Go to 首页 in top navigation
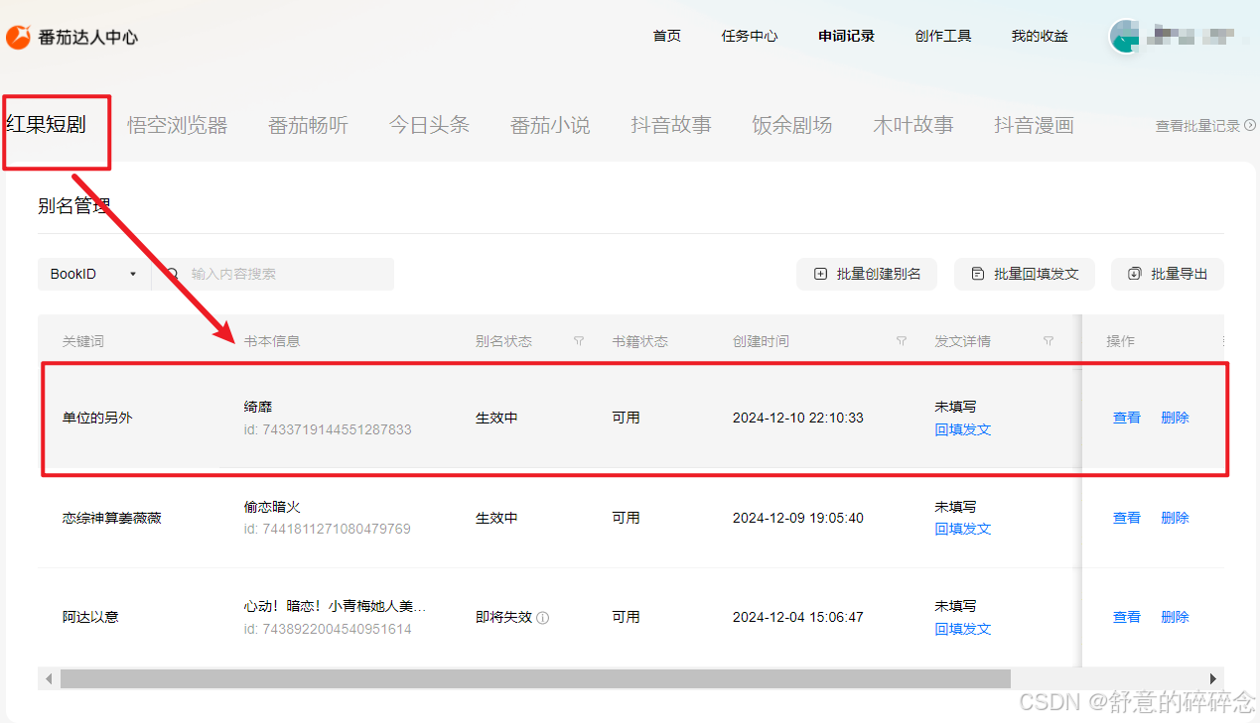The width and height of the screenshot is (1260, 723). pyautogui.click(x=667, y=36)
